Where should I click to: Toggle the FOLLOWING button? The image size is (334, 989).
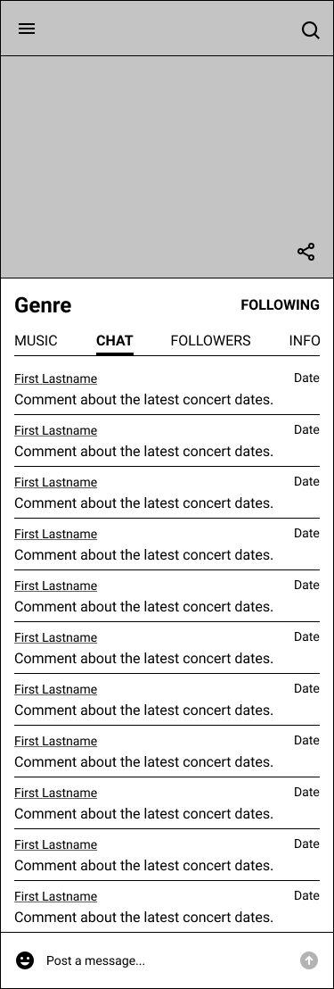coord(280,304)
